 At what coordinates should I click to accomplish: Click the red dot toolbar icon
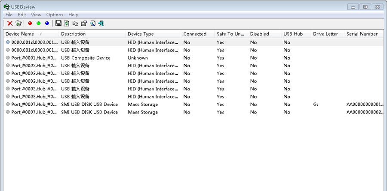[30, 24]
